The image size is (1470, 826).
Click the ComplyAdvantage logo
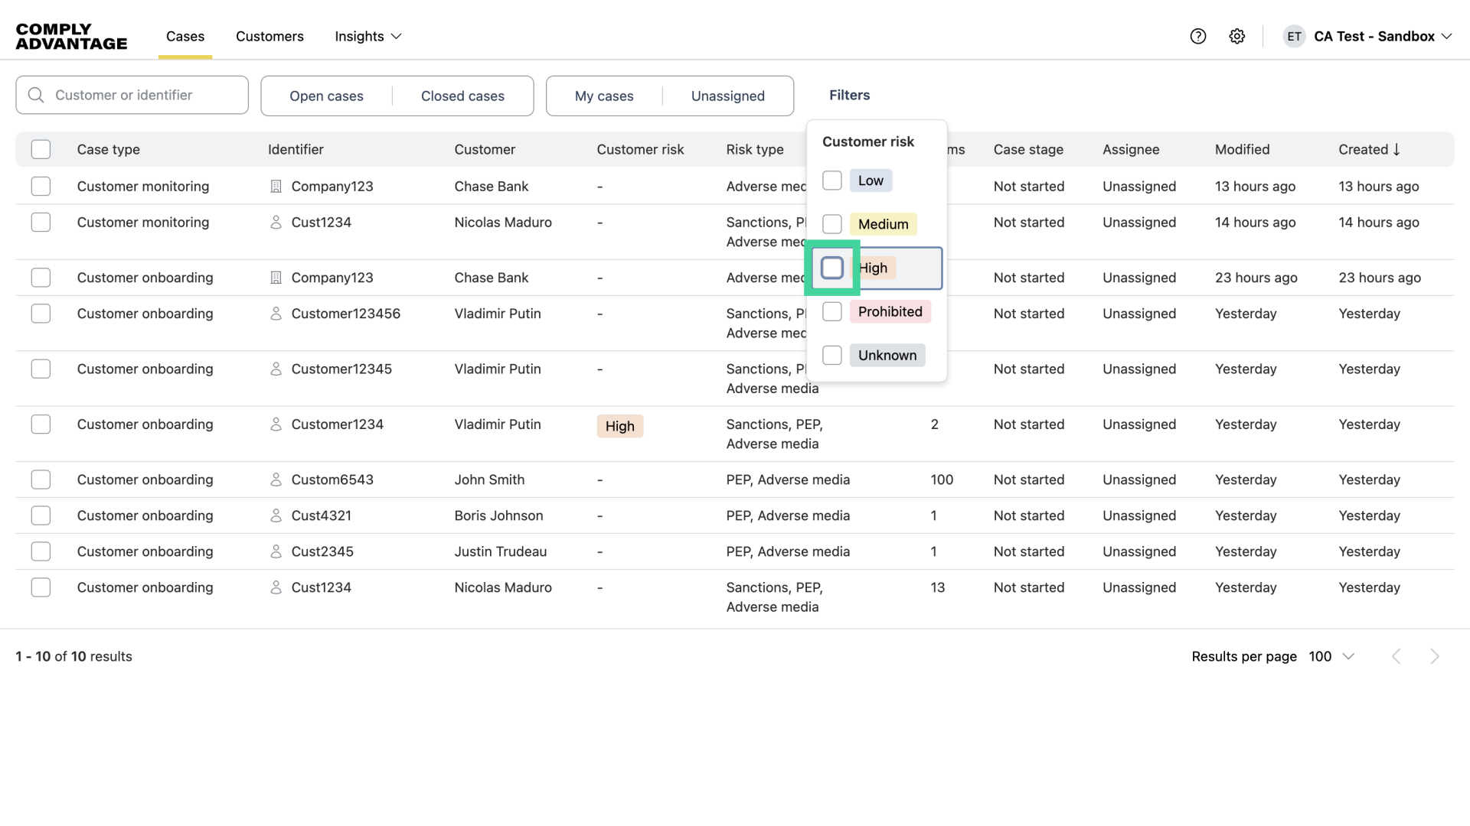(71, 36)
